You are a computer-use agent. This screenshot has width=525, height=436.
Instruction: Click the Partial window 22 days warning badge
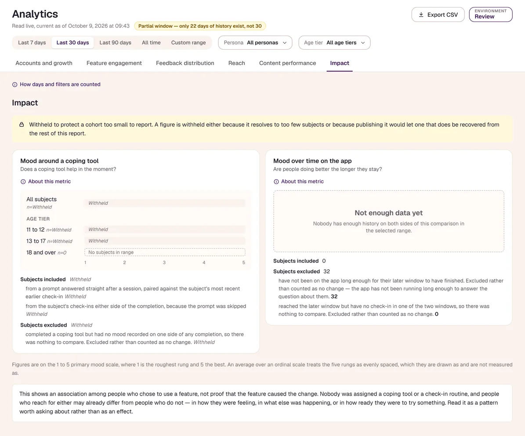coord(200,26)
